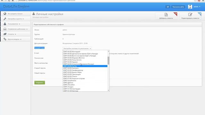
Task: Select (GMT-04:00) Сантьяго option
Action: (x=85, y=68)
